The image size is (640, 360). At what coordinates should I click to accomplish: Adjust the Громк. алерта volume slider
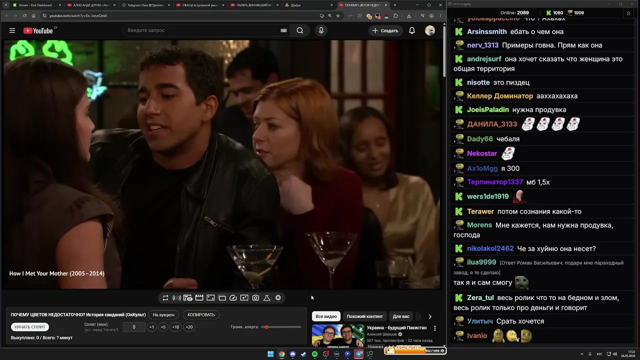click(x=281, y=327)
